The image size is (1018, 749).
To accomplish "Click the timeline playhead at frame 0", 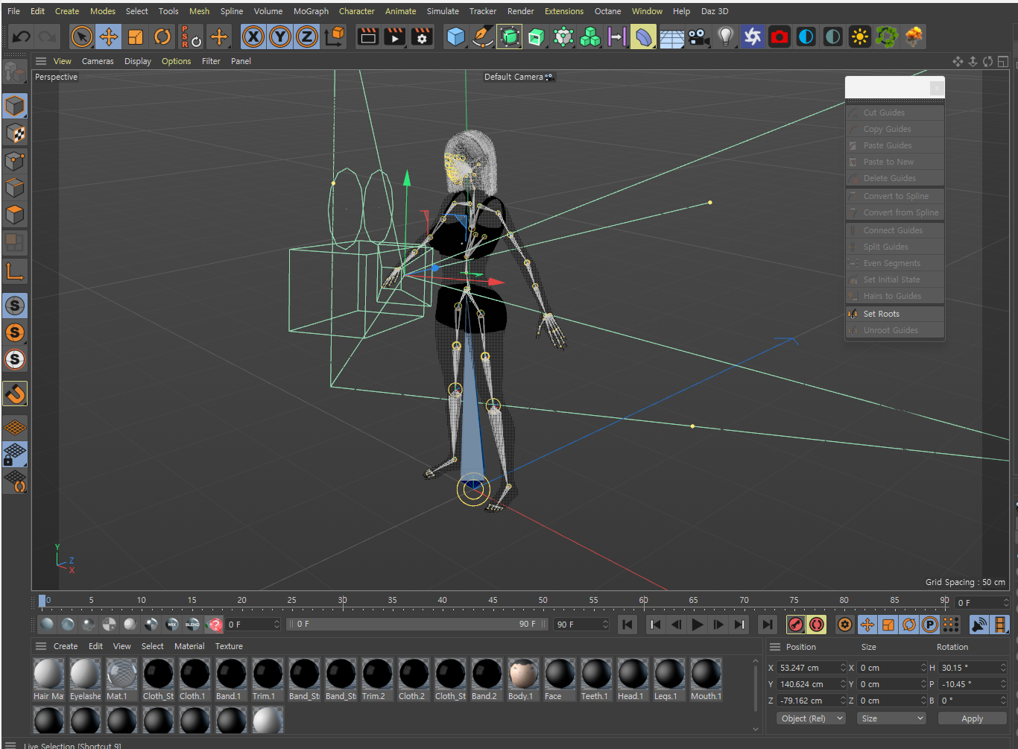I will click(x=42, y=600).
